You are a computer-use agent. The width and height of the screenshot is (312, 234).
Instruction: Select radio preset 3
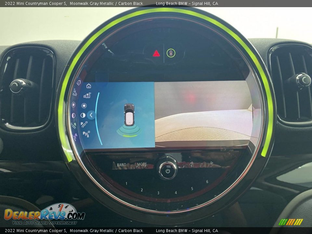pos(158,193)
